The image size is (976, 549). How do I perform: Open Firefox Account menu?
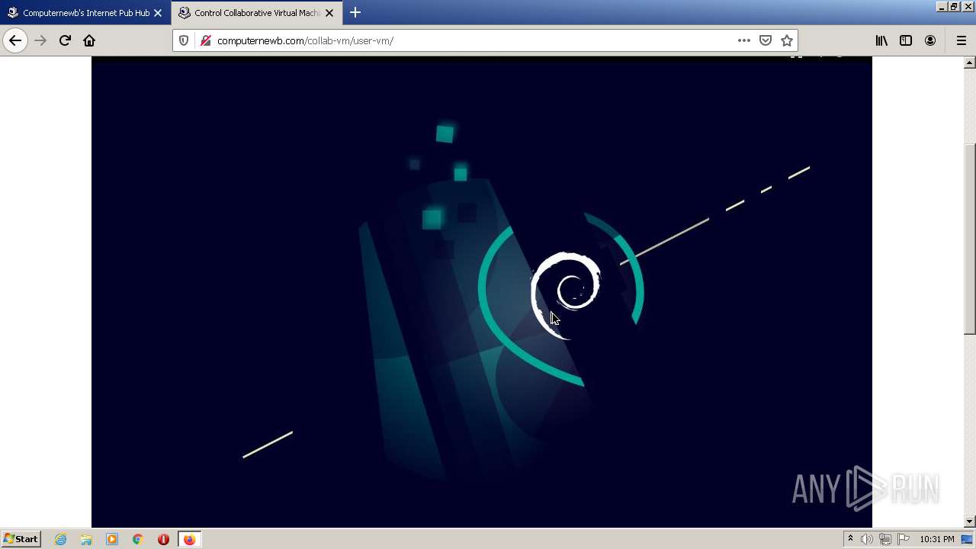(x=930, y=40)
